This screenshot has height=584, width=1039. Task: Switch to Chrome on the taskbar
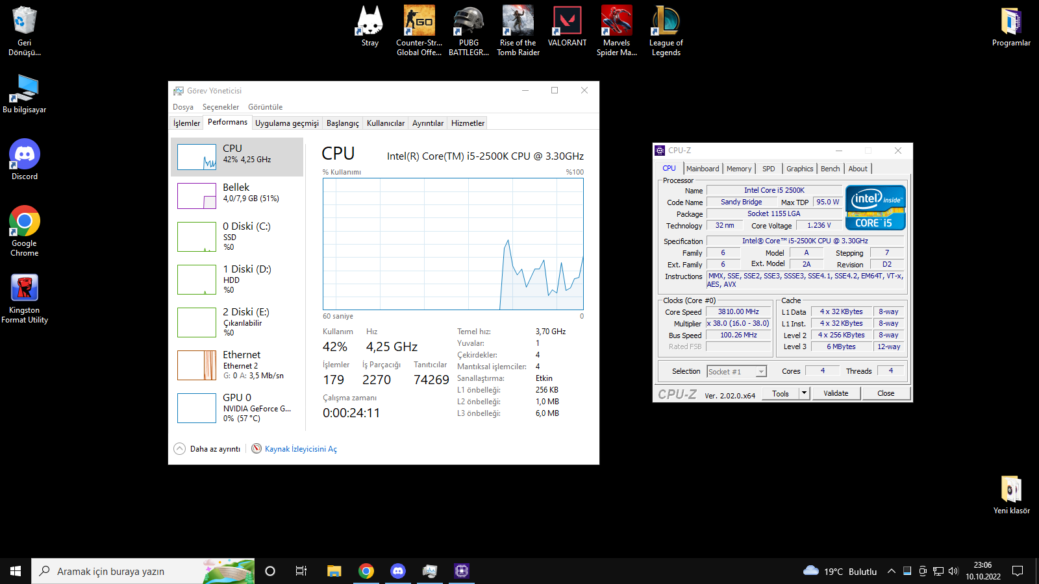click(x=366, y=571)
